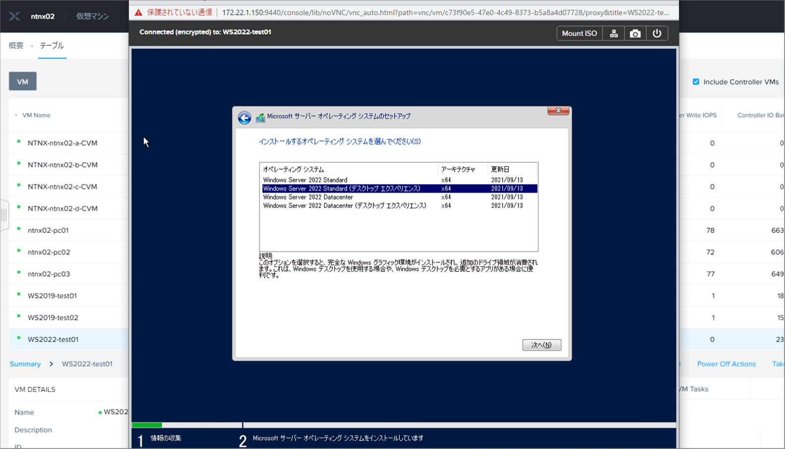Click the Controller IO Bandwidth column header
The image size is (785, 449).
[x=760, y=115]
